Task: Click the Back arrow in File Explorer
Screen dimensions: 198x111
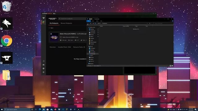Action: point(88,23)
